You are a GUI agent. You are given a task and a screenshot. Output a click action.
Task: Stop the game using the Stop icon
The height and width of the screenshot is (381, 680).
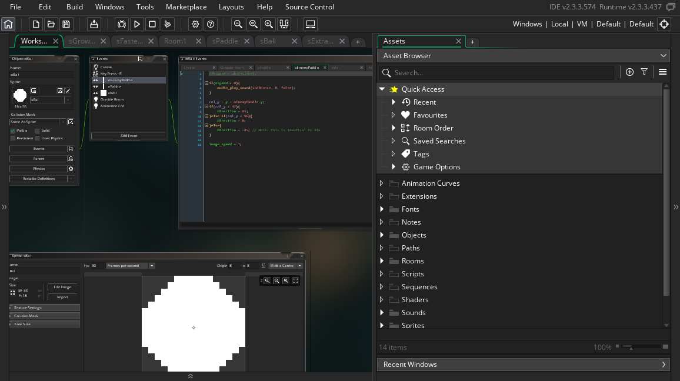[151, 24]
